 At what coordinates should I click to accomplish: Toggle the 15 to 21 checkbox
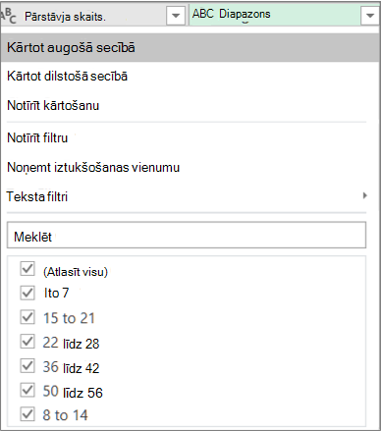click(x=27, y=317)
